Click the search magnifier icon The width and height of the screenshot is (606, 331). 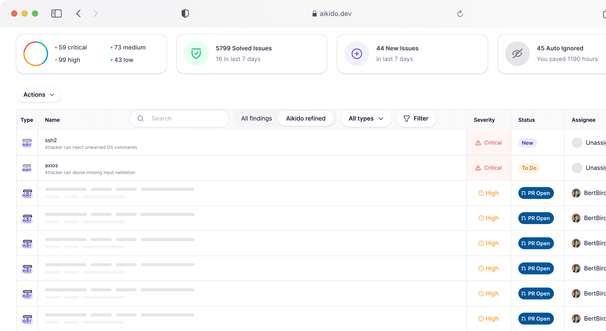click(140, 118)
